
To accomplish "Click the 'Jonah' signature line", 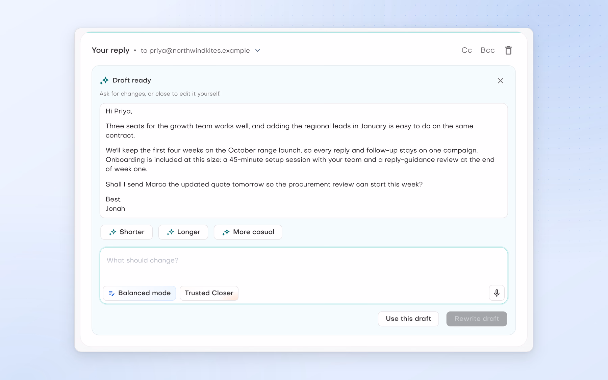I will click(115, 209).
